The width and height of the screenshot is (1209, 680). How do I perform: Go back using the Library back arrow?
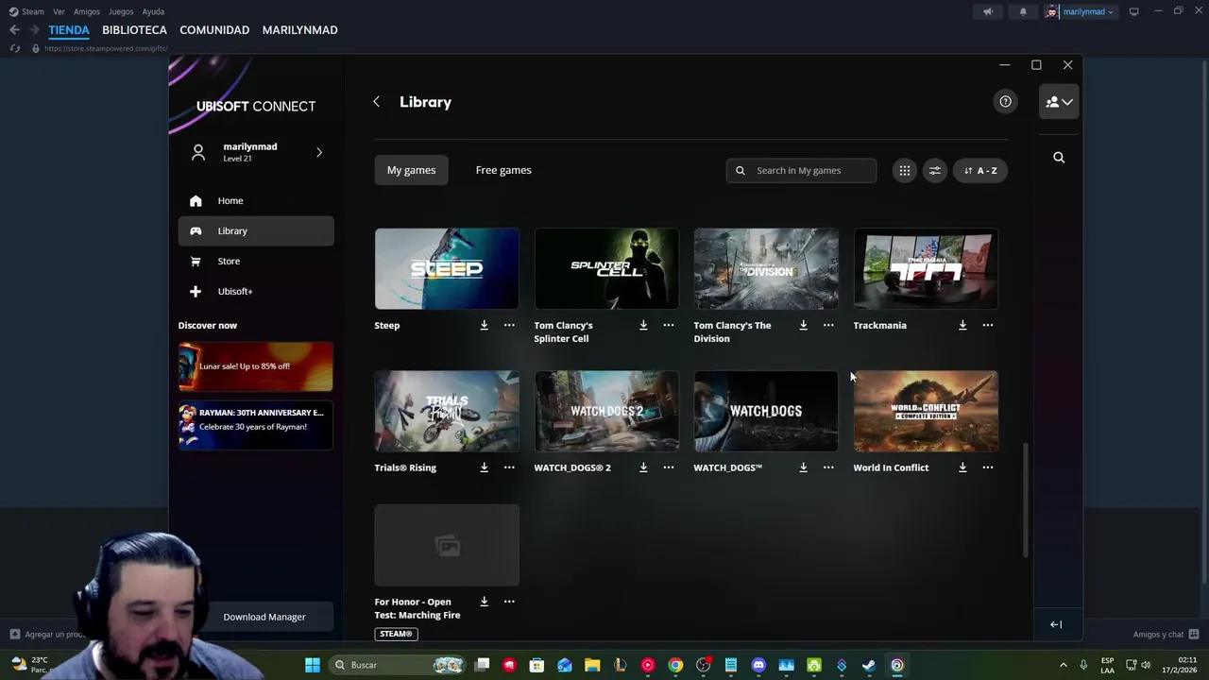(x=376, y=102)
